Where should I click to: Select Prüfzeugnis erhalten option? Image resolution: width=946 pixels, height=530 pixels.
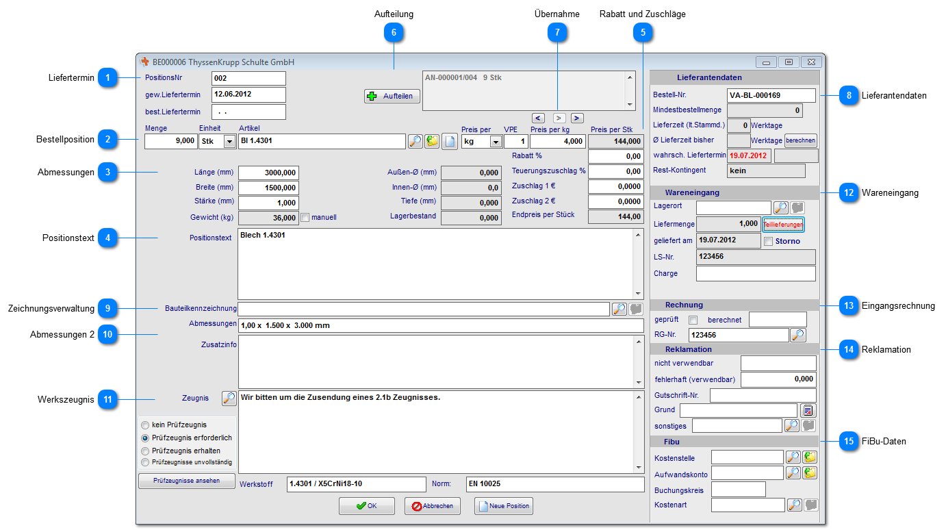(x=144, y=451)
